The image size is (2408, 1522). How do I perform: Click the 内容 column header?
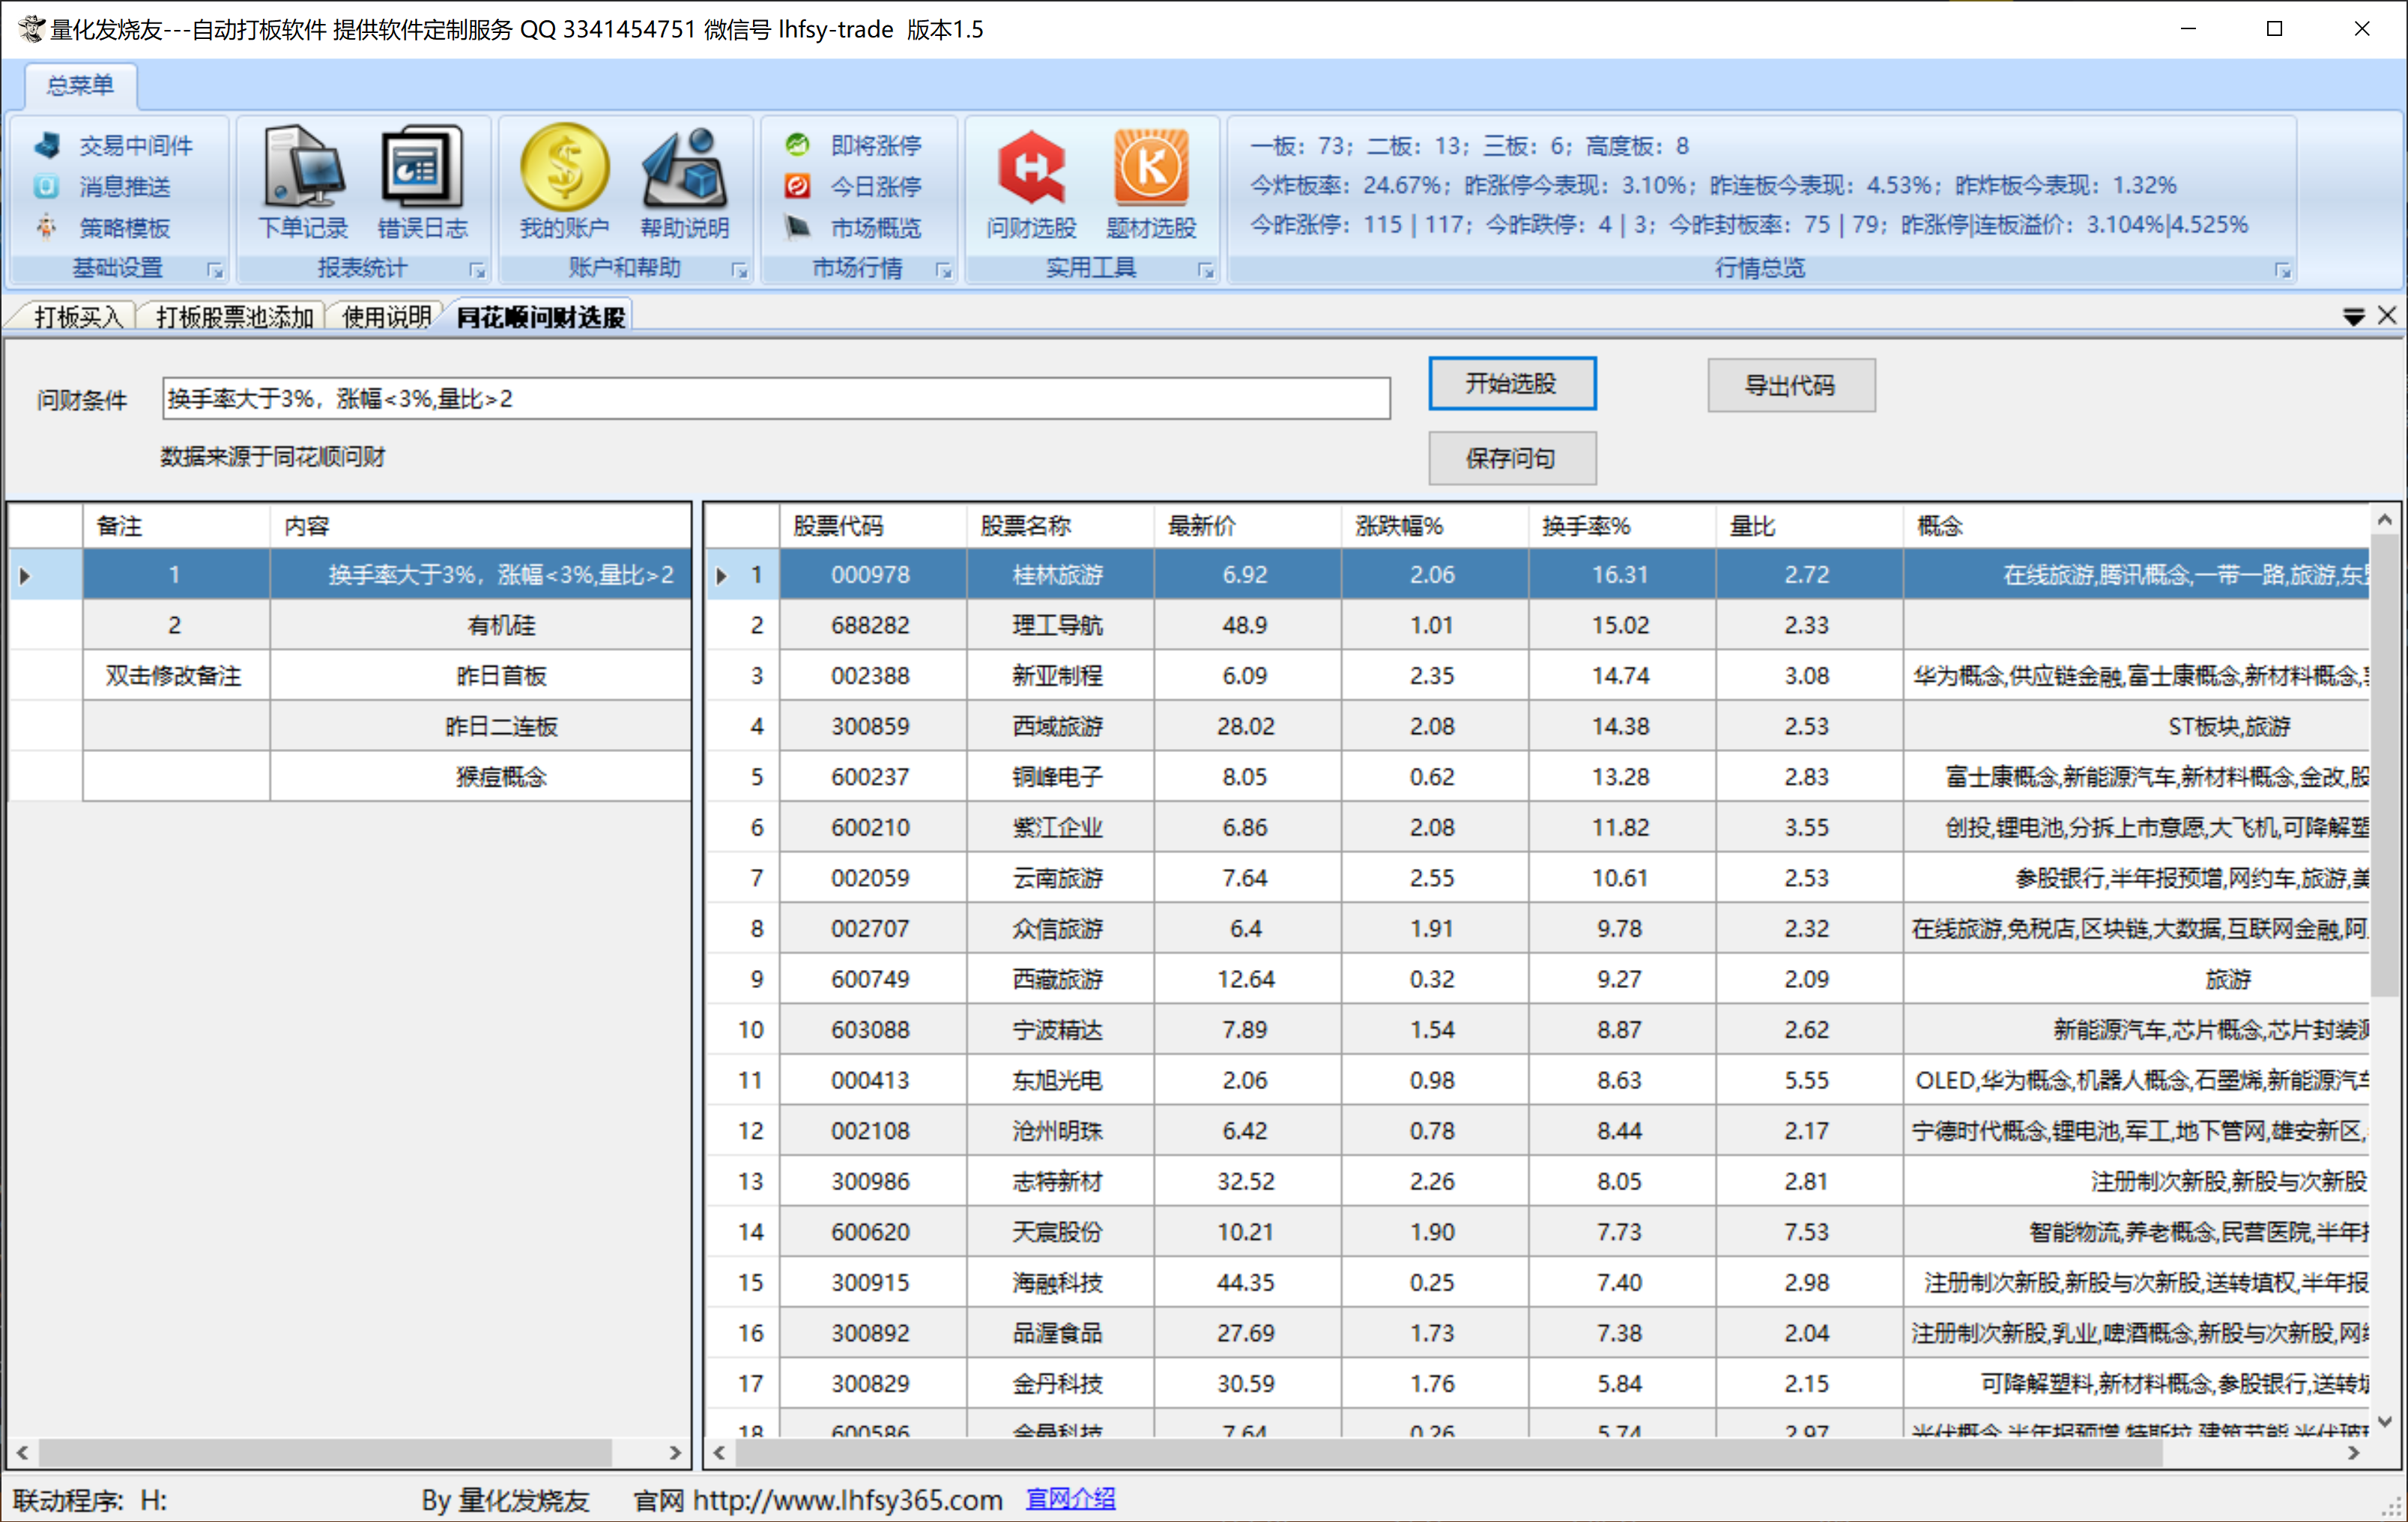click(x=480, y=526)
